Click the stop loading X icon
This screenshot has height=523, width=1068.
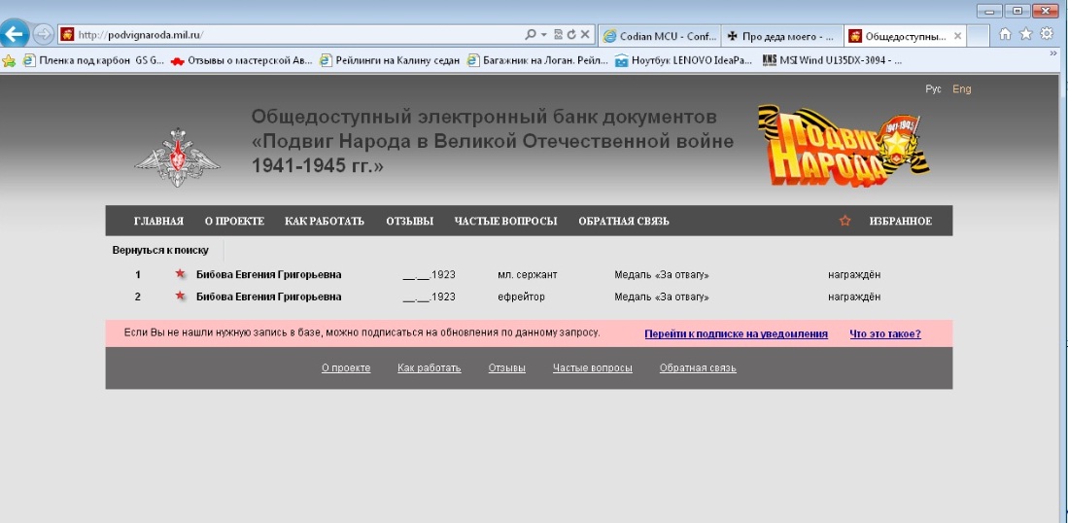[586, 35]
